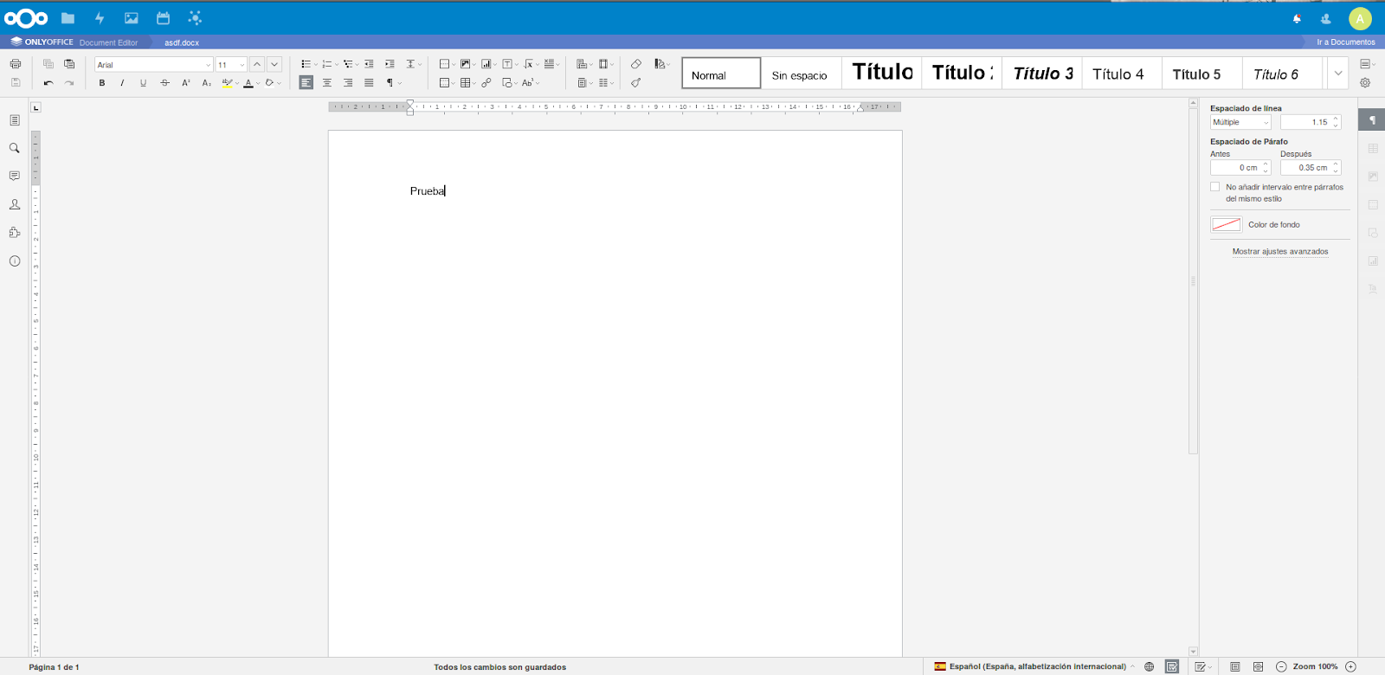
Task: Toggle italic formatting
Action: [x=122, y=83]
